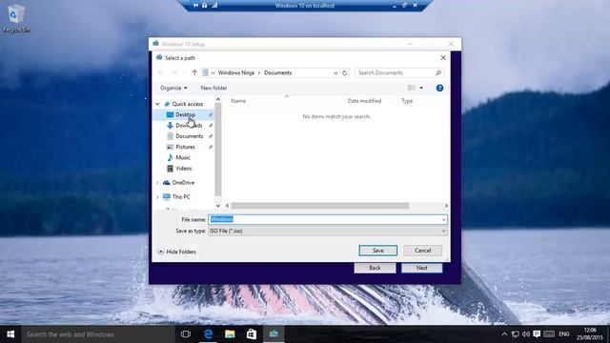Click the navigation pane scroll down arrow

click(x=218, y=206)
